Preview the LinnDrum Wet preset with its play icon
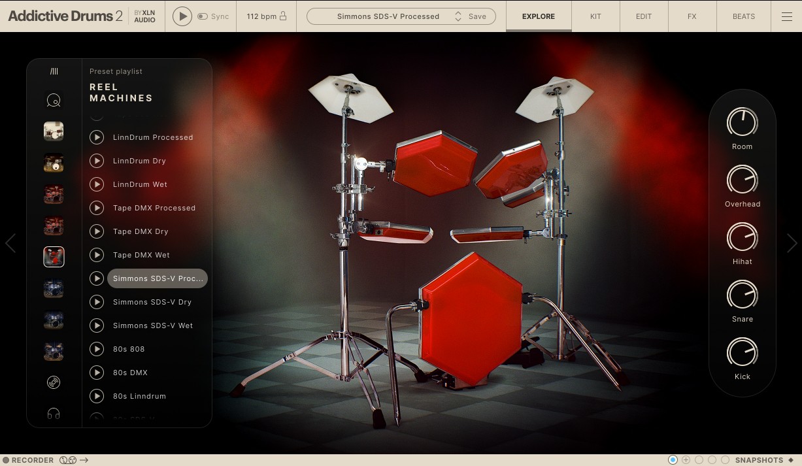Image resolution: width=802 pixels, height=466 pixels. [97, 184]
